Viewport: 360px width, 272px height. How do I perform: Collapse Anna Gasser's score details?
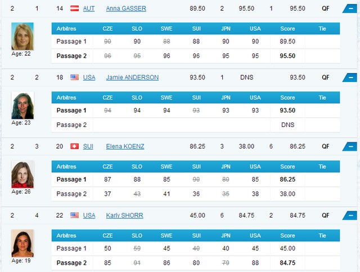(x=350, y=9)
